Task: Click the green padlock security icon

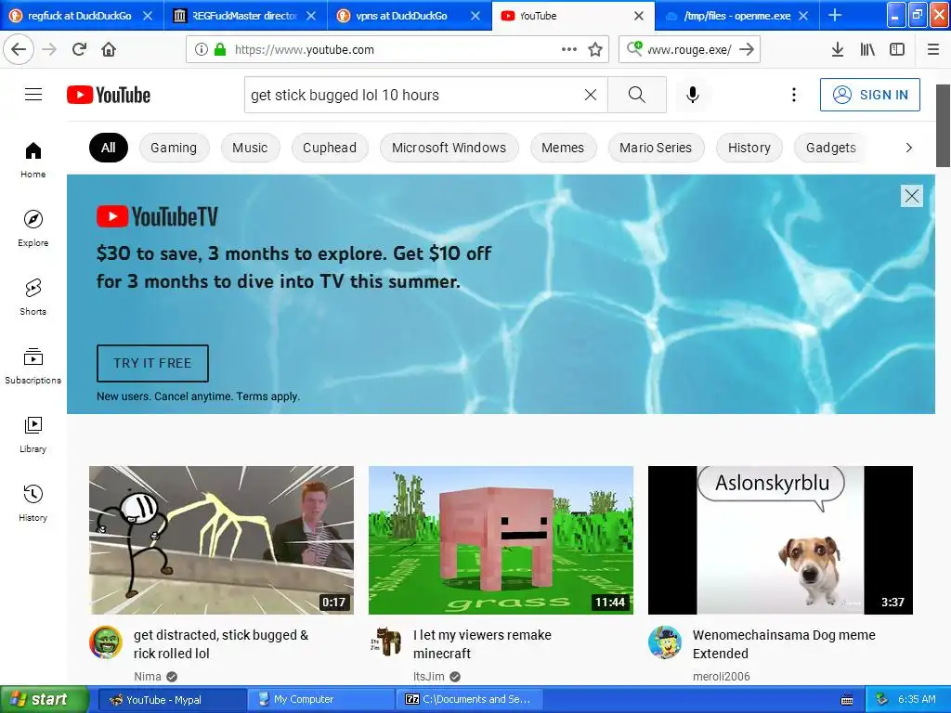Action: pos(219,49)
